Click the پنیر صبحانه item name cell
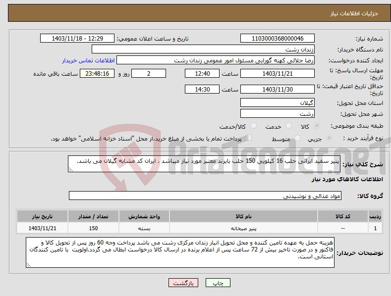391x296 pixels. [x=243, y=228]
